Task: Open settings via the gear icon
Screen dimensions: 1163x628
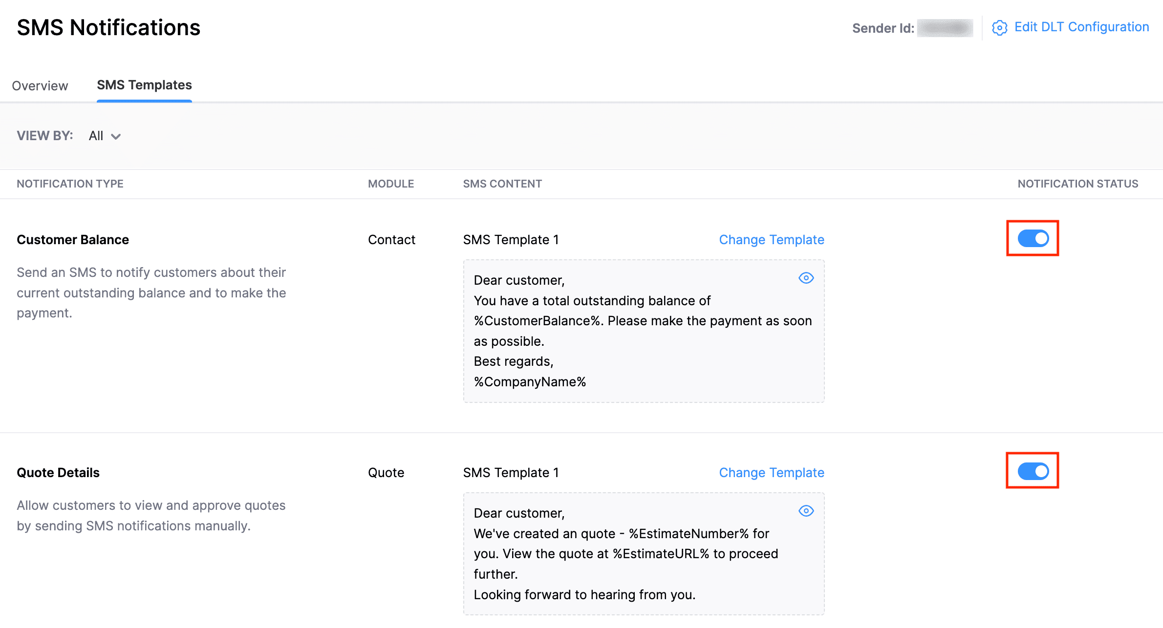Action: [x=1000, y=28]
